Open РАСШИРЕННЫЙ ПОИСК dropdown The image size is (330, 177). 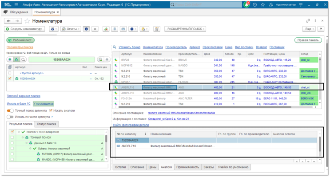185,29
